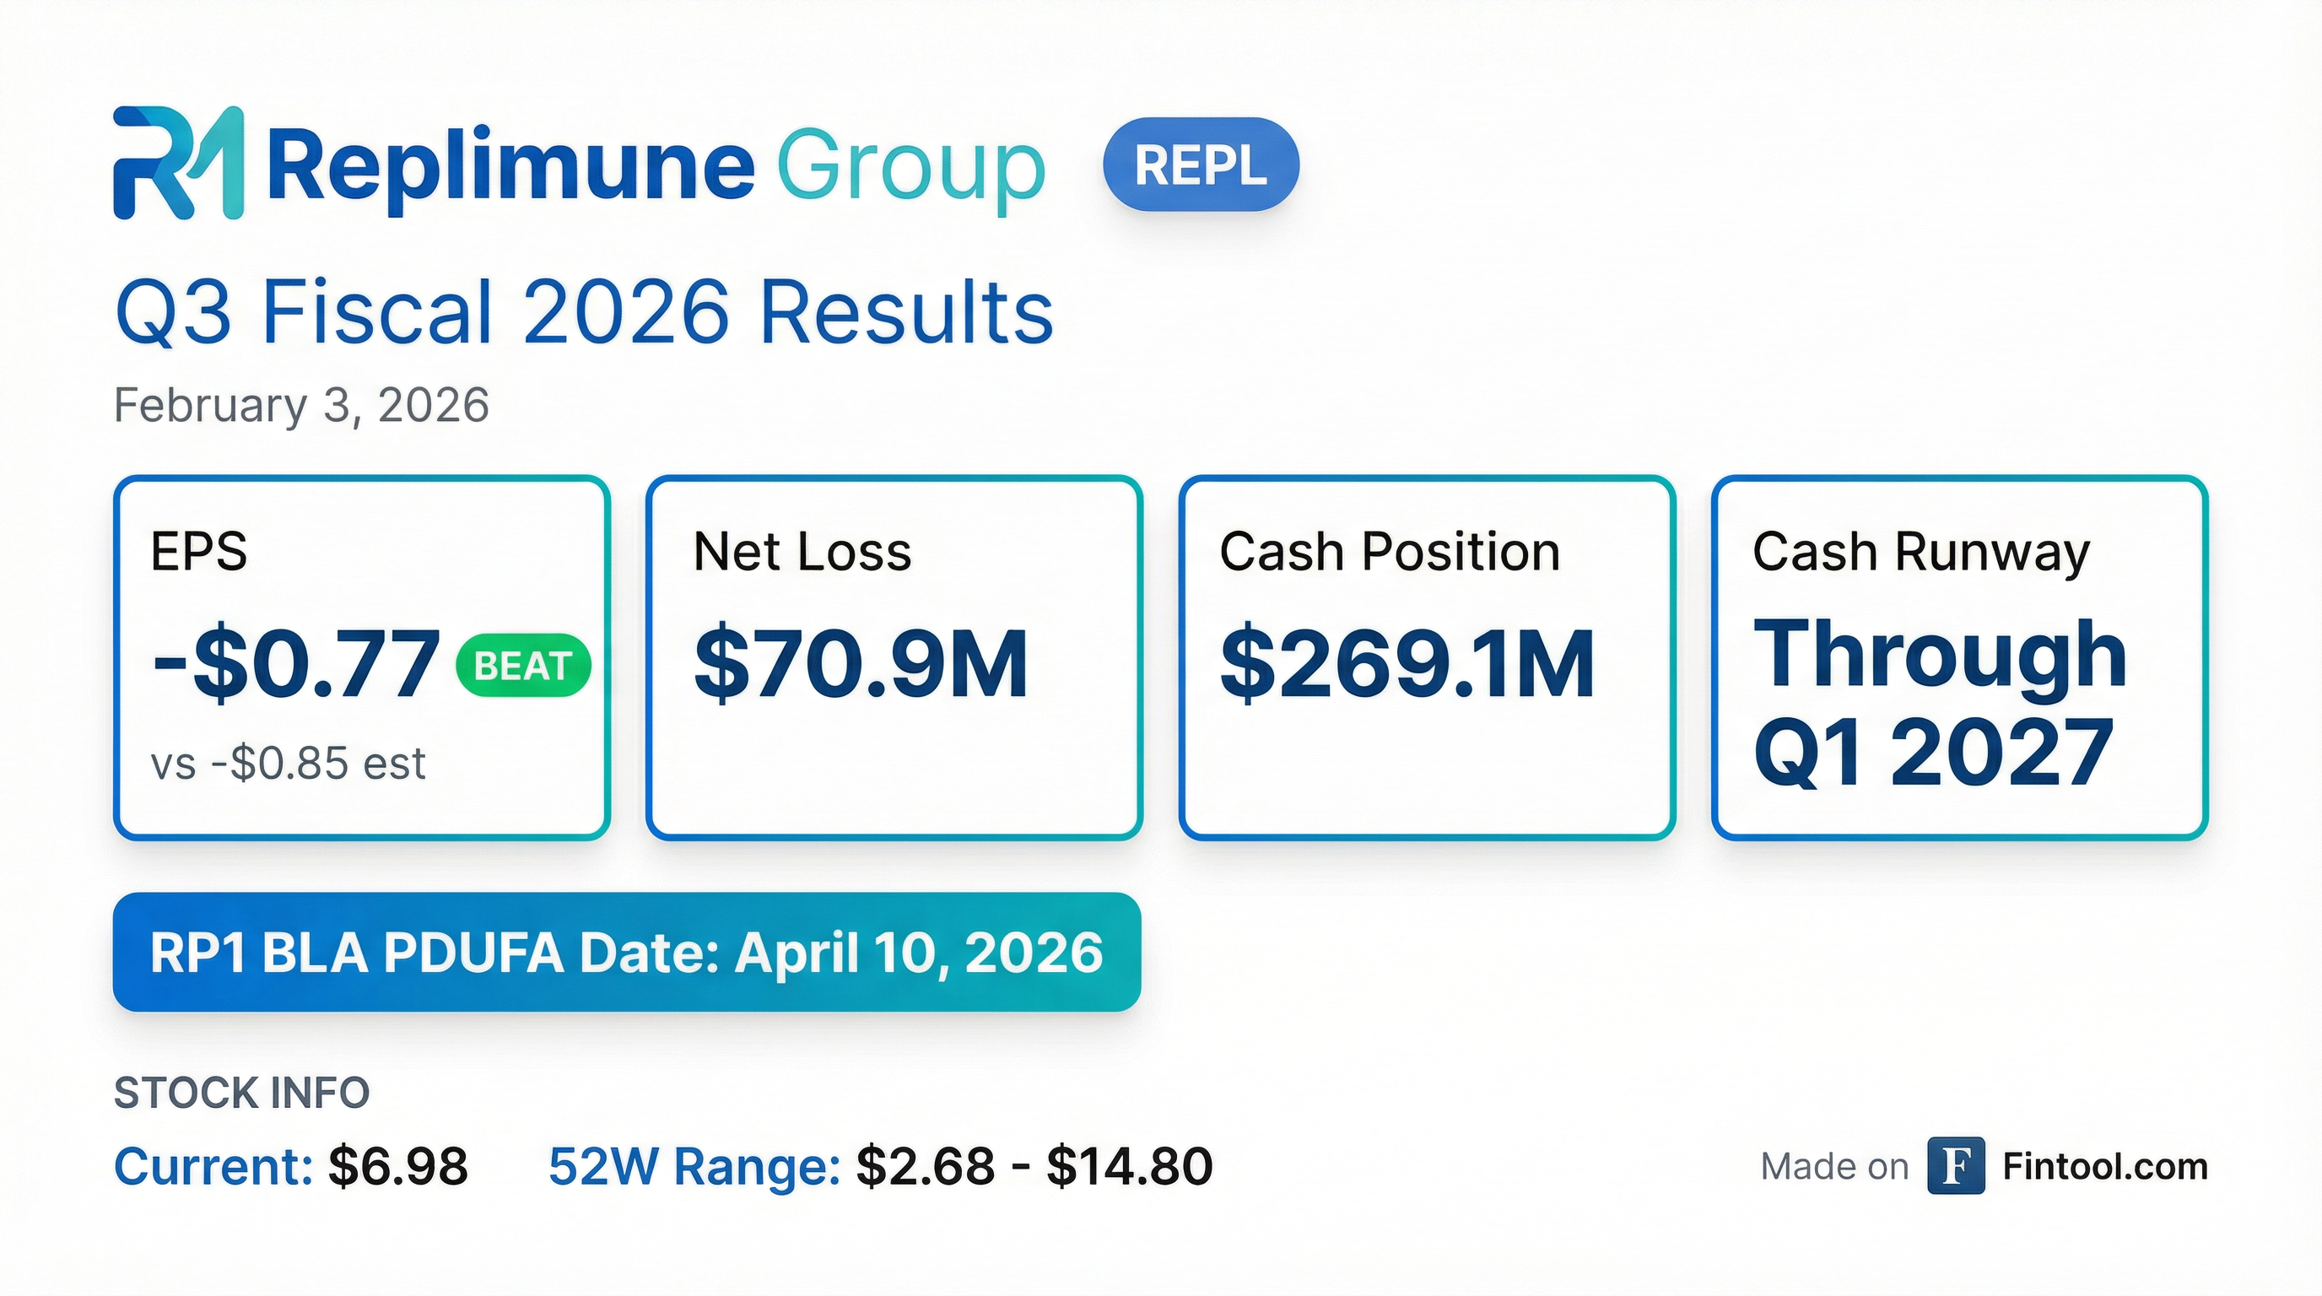Click the Cash Position card label

tap(1389, 552)
